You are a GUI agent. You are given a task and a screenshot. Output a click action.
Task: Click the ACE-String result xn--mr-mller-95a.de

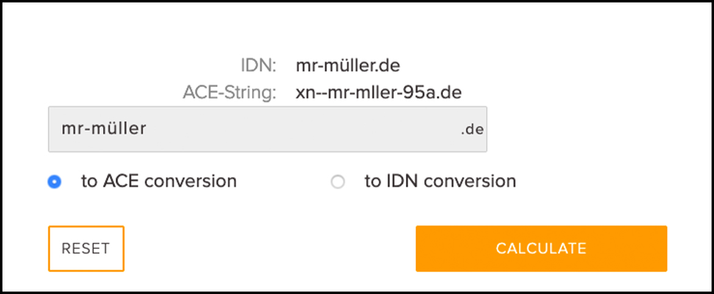(x=378, y=93)
